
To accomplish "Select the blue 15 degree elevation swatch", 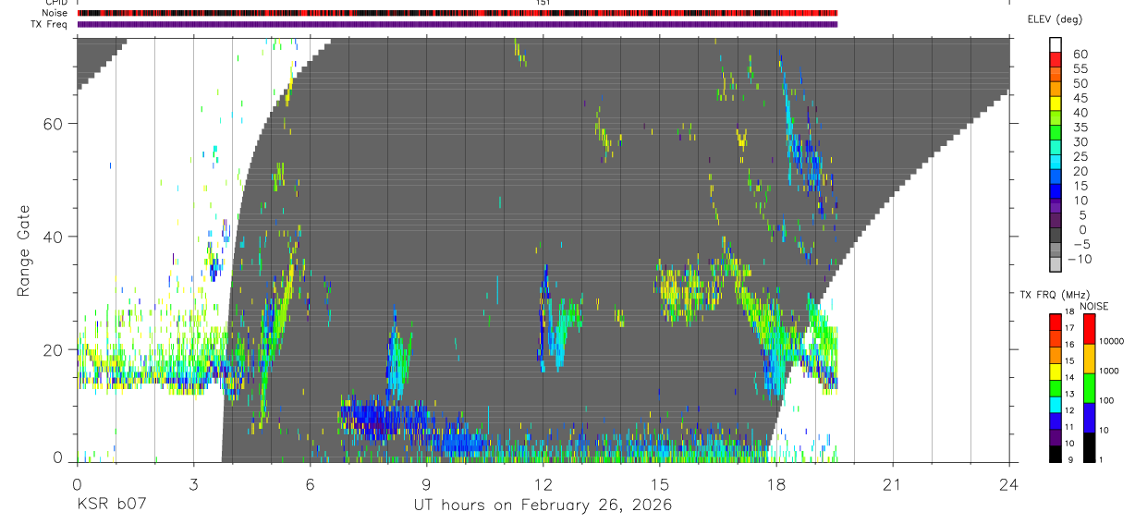I will [x=1056, y=193].
